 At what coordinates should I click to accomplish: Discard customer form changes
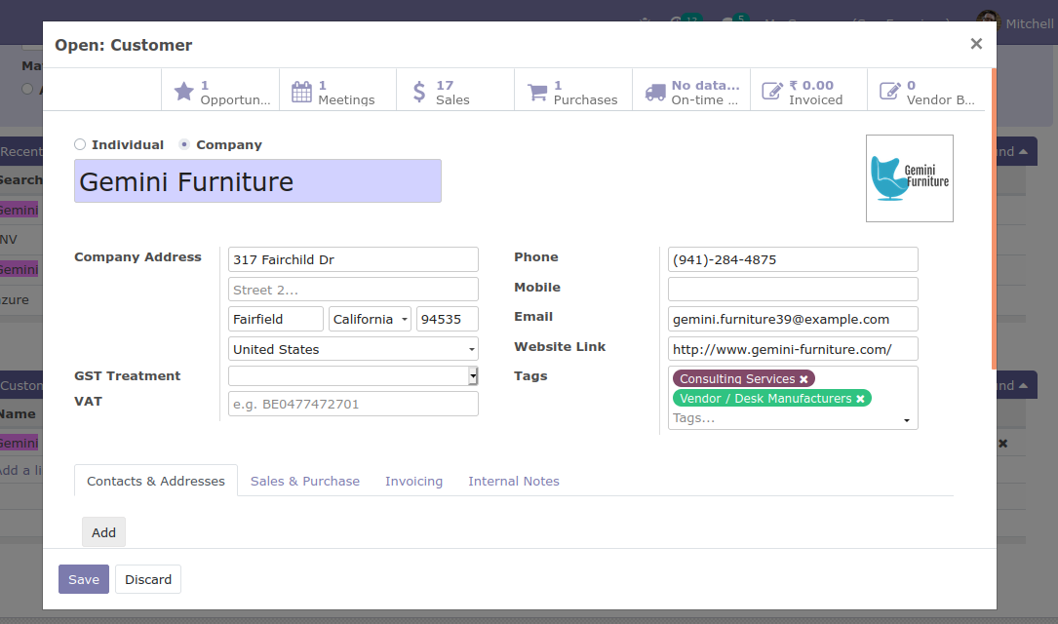(x=148, y=579)
